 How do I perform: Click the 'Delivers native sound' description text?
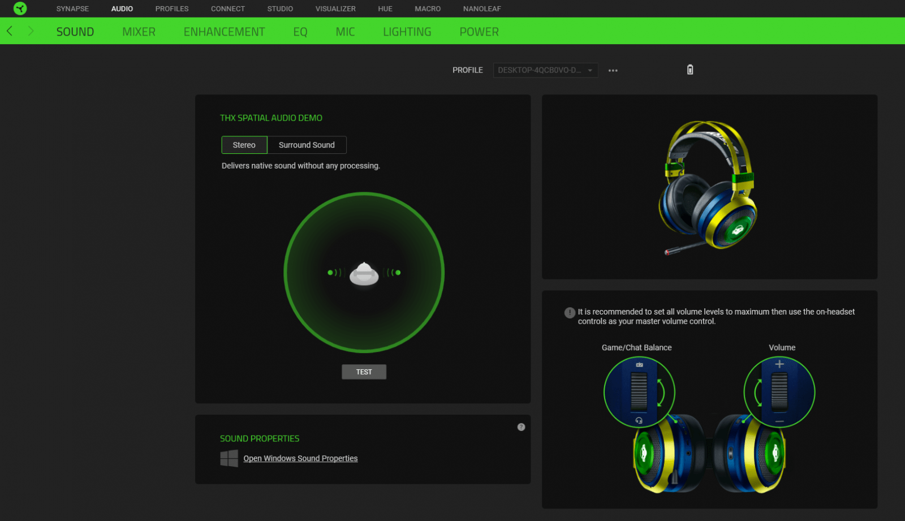[301, 166]
